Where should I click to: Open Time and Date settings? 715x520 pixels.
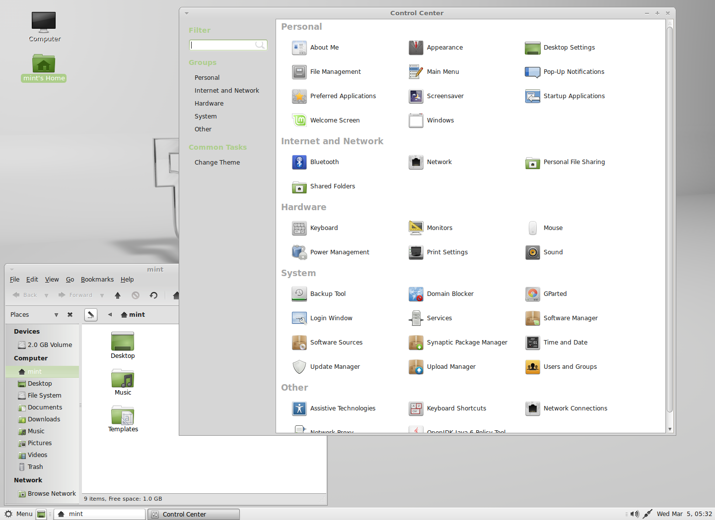tap(557, 343)
